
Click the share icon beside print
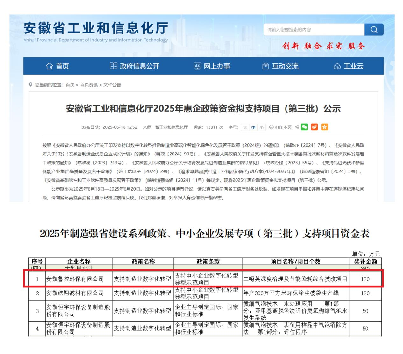(297, 127)
